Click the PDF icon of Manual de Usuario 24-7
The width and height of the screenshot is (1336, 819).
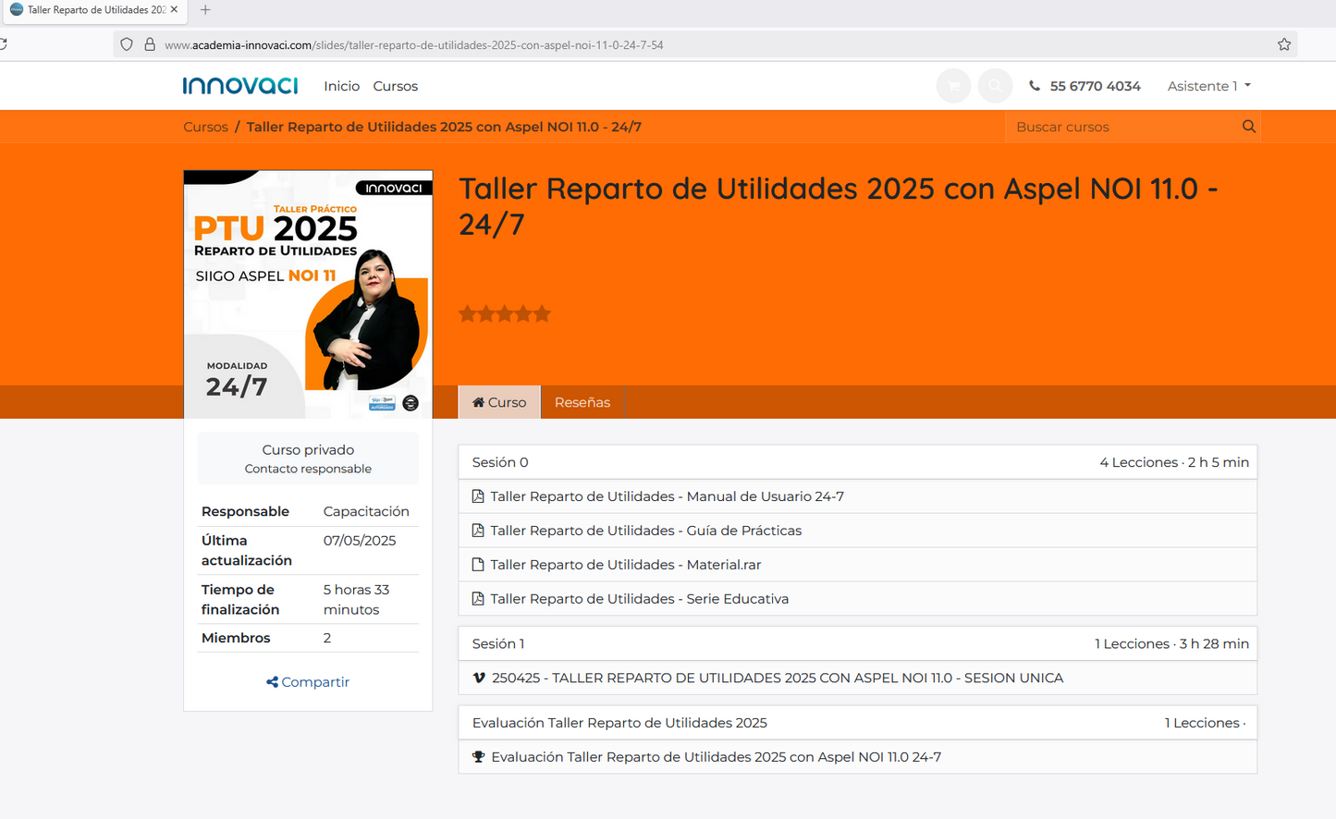[x=478, y=496]
